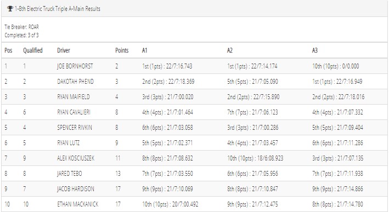Click driver name DAKOTAH PHEND

pos(75,82)
